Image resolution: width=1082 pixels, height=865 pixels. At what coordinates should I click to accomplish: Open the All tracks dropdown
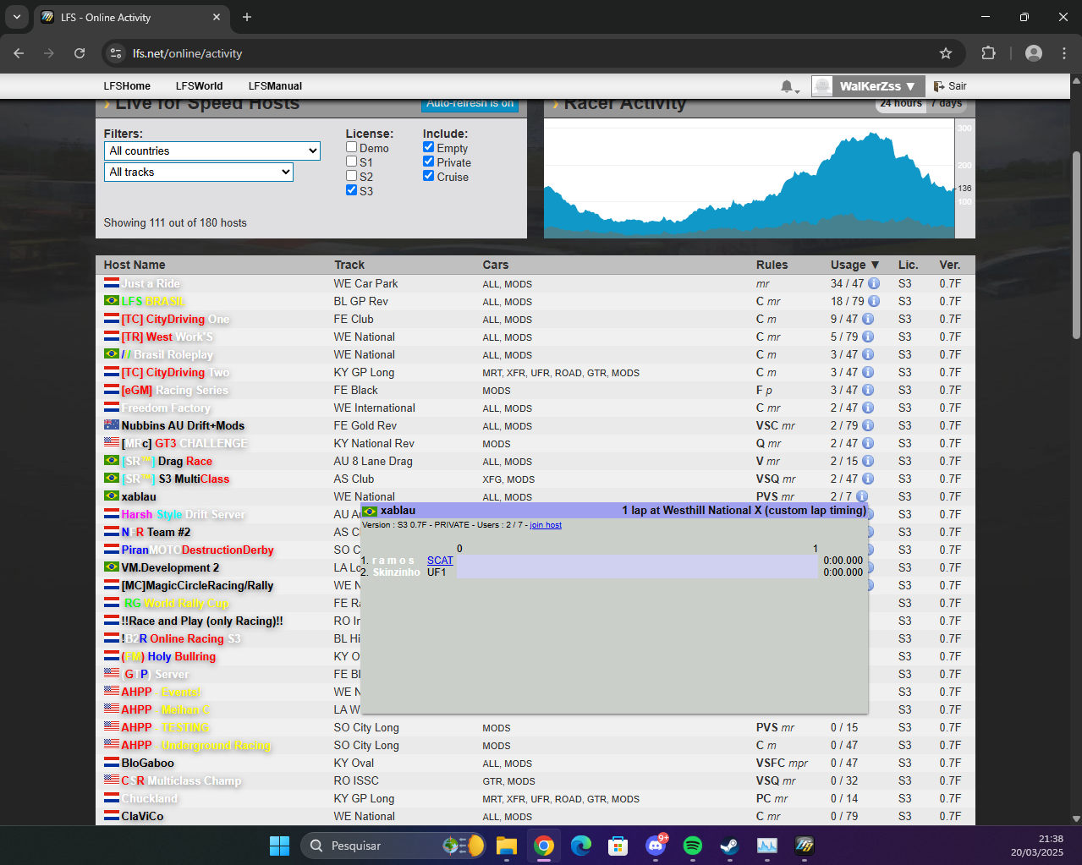click(x=199, y=172)
